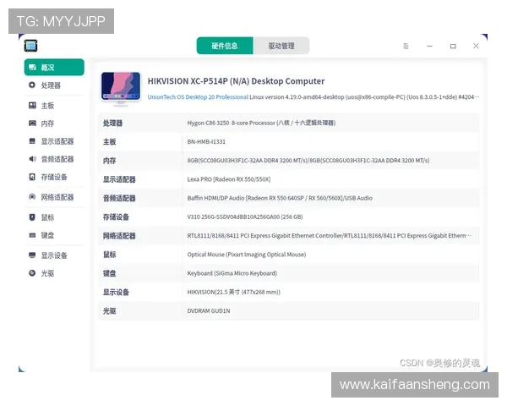Click the RTL8111/8168/8411 Ethernet Controller value
The width and height of the screenshot is (507, 406).
click(x=330, y=235)
